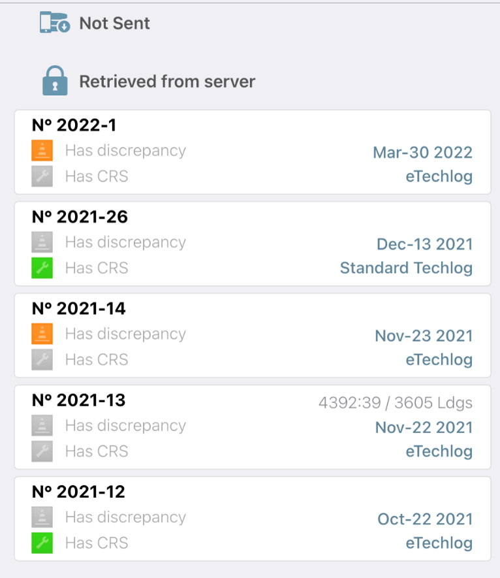Click the 4392:39 / 3605 Ldgs text
500x578 pixels.
click(396, 403)
